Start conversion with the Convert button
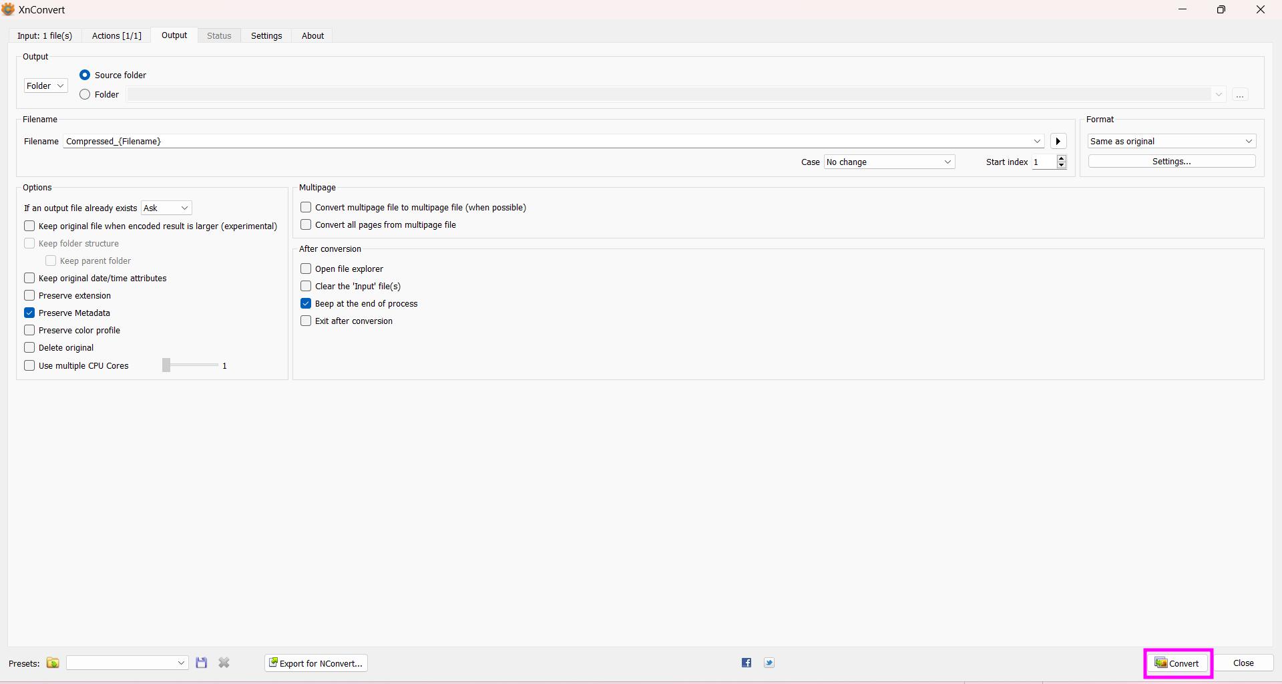Viewport: 1282px width, 684px height. click(1178, 663)
